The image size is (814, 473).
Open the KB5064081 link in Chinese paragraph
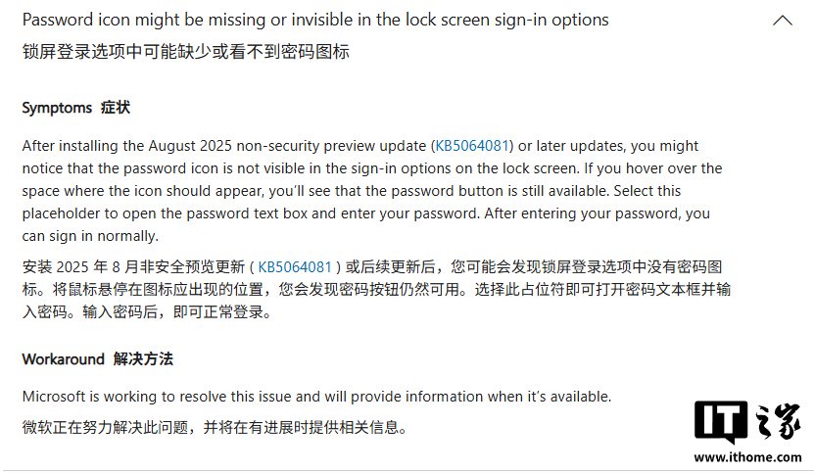[295, 266]
